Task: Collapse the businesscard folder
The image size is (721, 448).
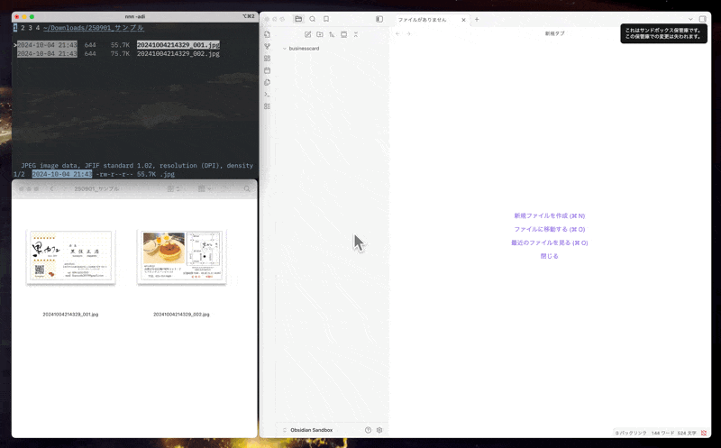Action: [285, 49]
